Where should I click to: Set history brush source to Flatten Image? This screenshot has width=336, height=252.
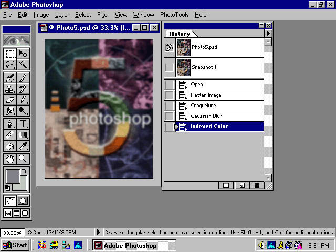coord(169,95)
